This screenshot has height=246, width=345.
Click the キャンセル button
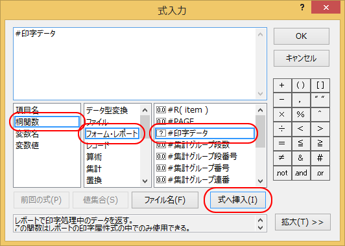click(x=301, y=58)
